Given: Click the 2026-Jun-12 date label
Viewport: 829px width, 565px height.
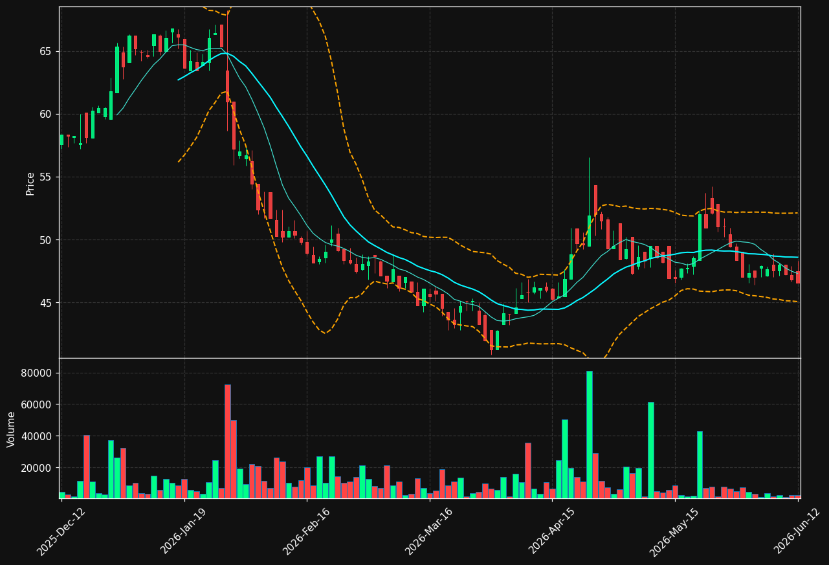Looking at the screenshot, I should [797, 531].
